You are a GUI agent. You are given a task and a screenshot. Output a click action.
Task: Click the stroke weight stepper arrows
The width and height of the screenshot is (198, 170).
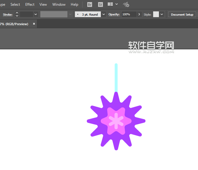pyautogui.click(x=17, y=14)
